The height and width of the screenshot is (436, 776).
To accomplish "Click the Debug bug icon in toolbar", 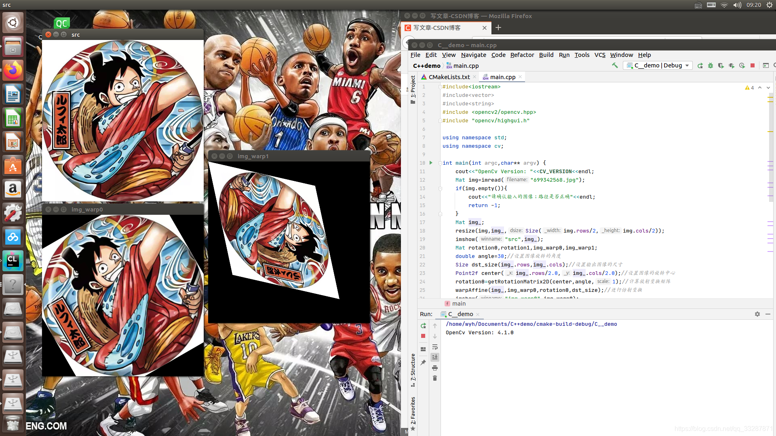I will [711, 65].
